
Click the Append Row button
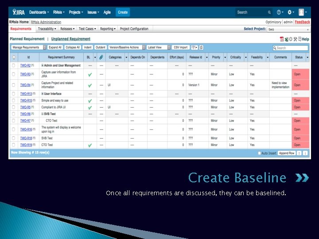coord(287,153)
